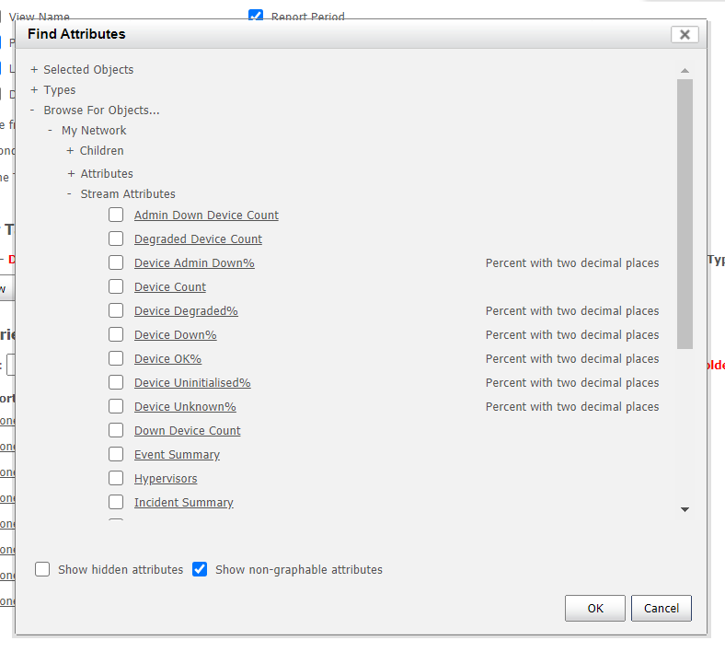Collapse the Stream Attributes node
This screenshot has height=652, width=725.
[70, 194]
